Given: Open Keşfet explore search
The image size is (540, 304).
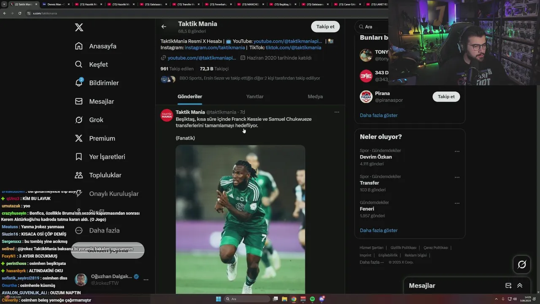Looking at the screenshot, I should tap(92, 65).
